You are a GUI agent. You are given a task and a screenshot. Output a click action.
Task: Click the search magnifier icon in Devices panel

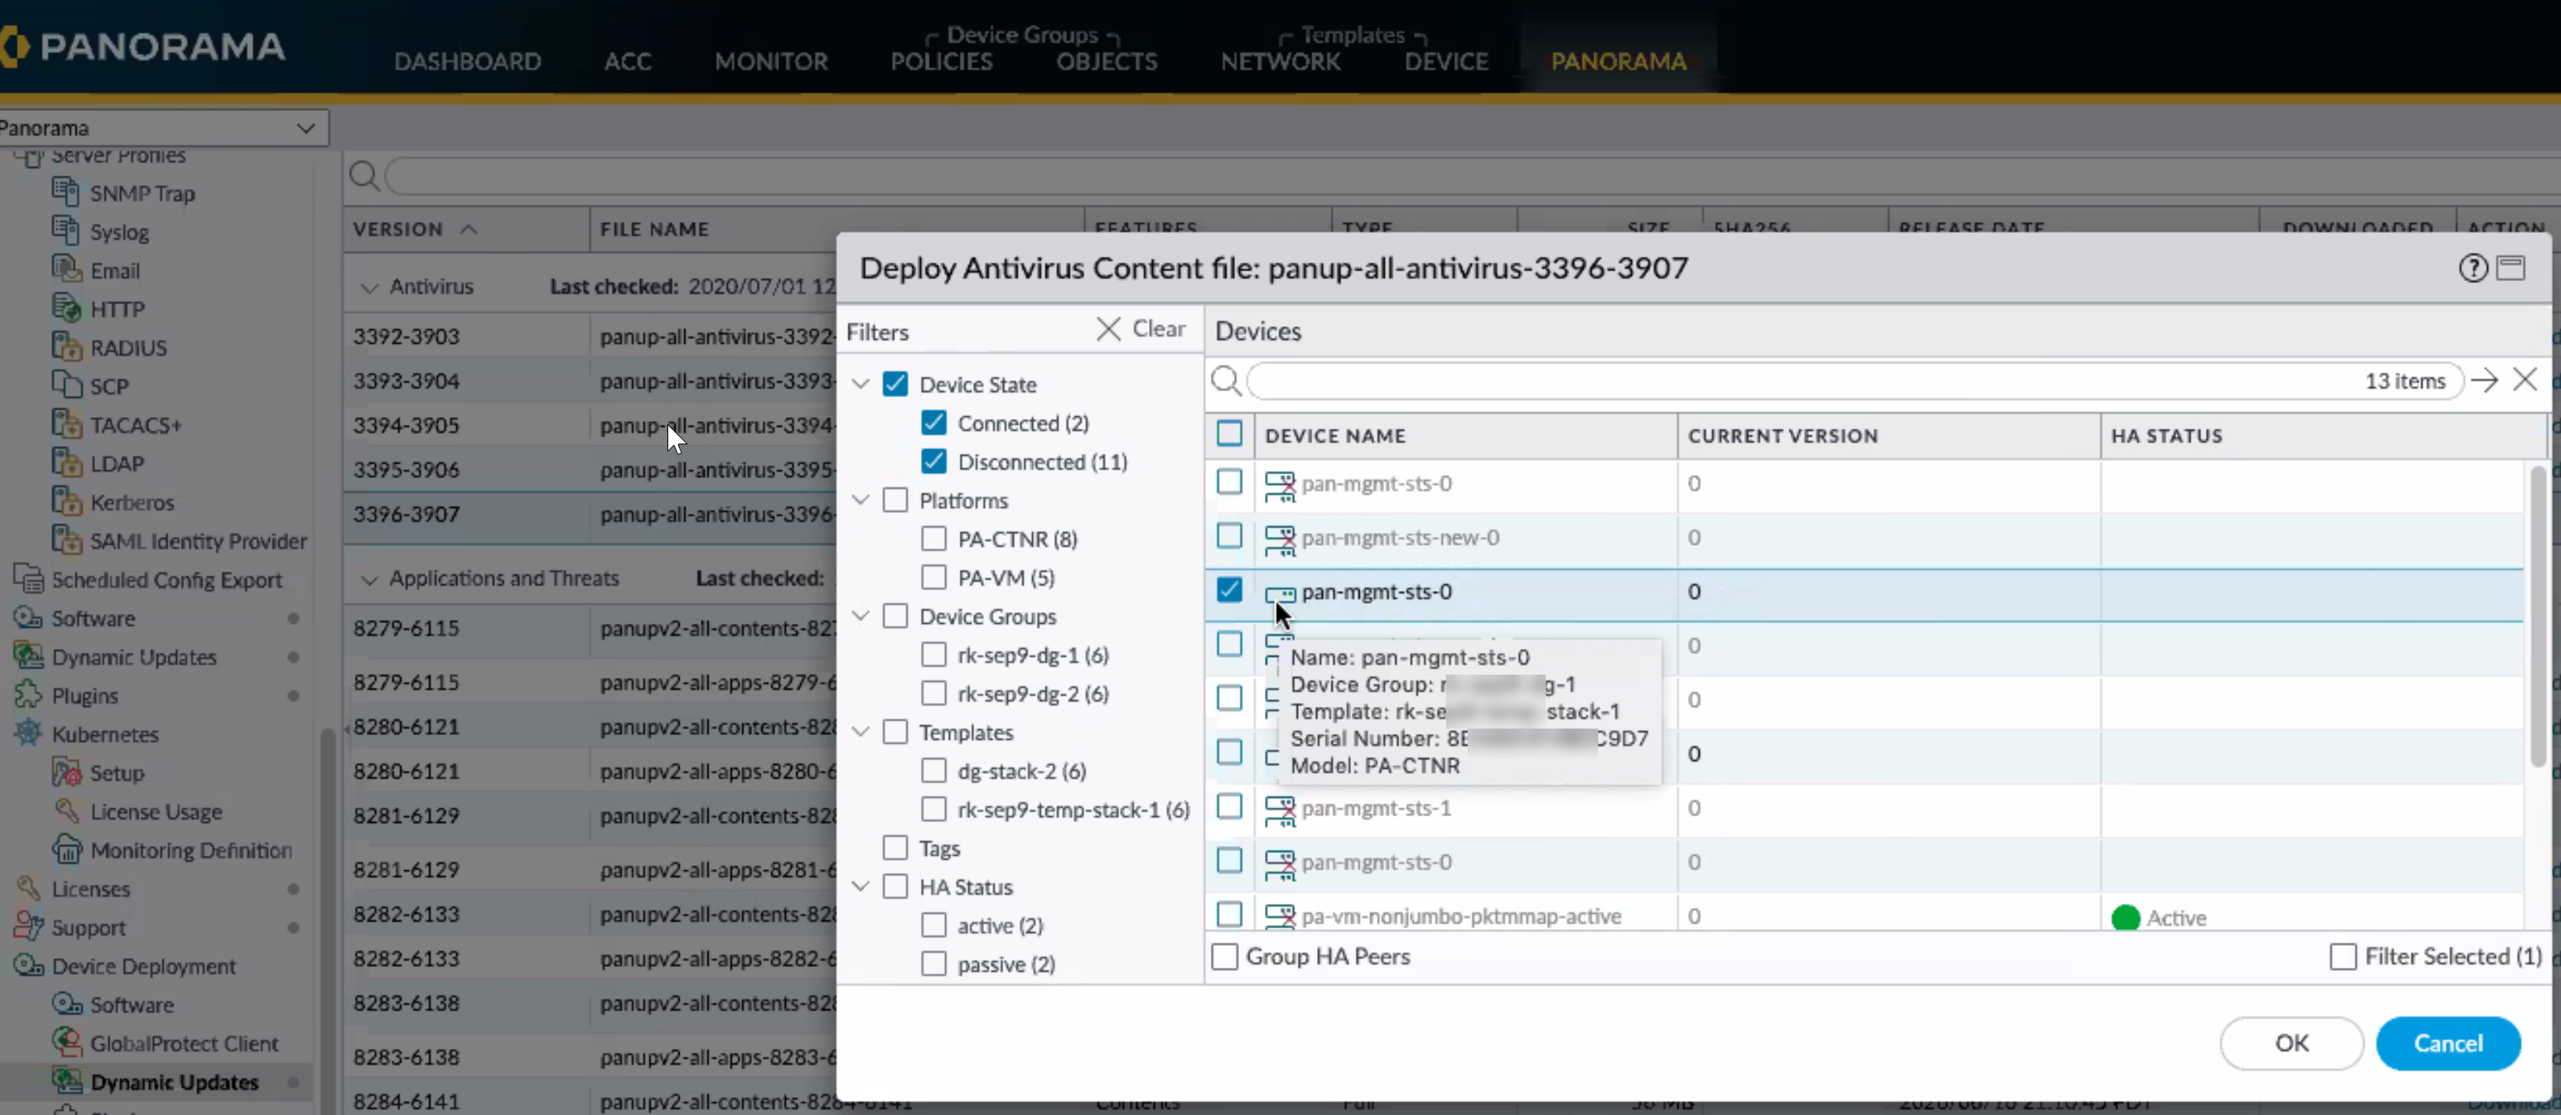tap(1226, 381)
